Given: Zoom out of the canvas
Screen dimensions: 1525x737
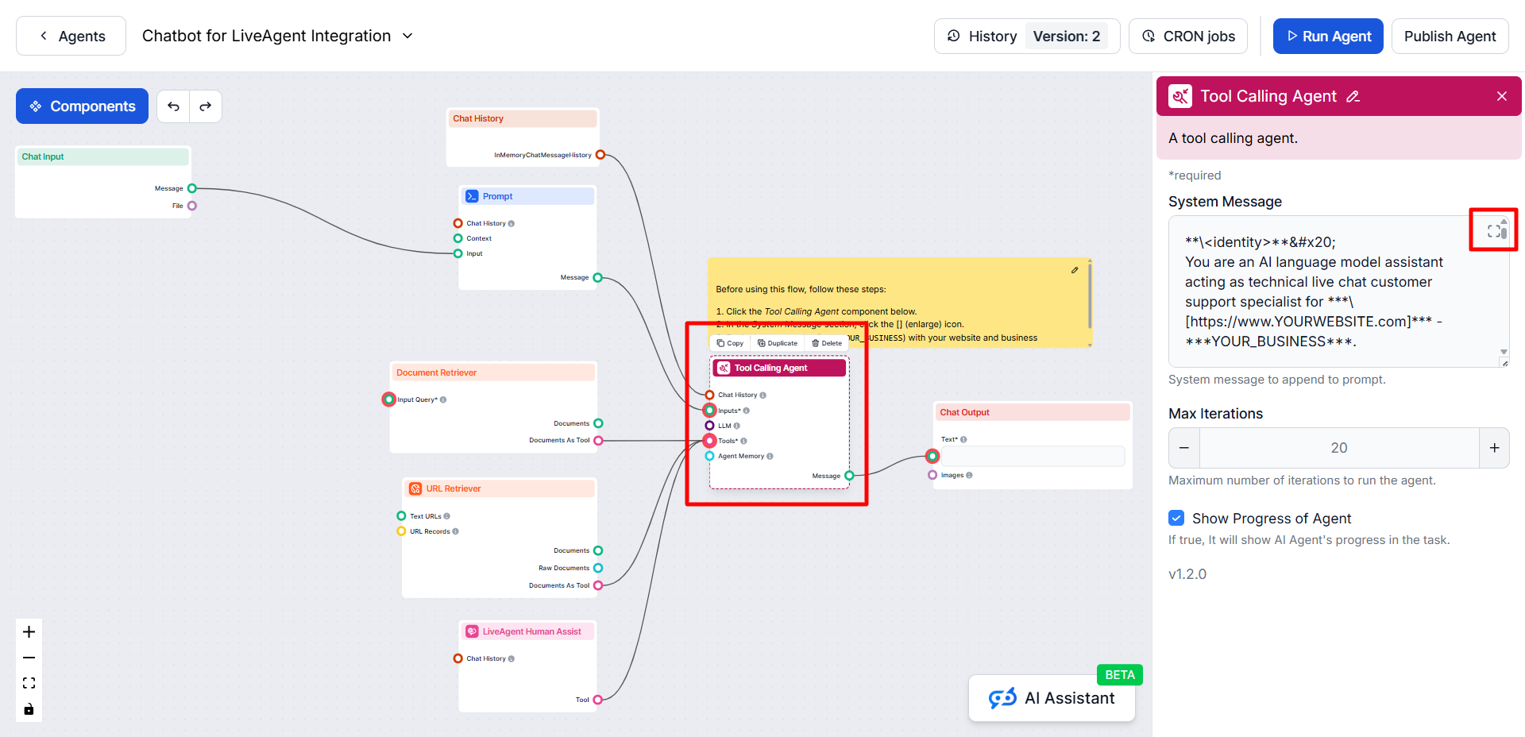Looking at the screenshot, I should click(x=29, y=658).
